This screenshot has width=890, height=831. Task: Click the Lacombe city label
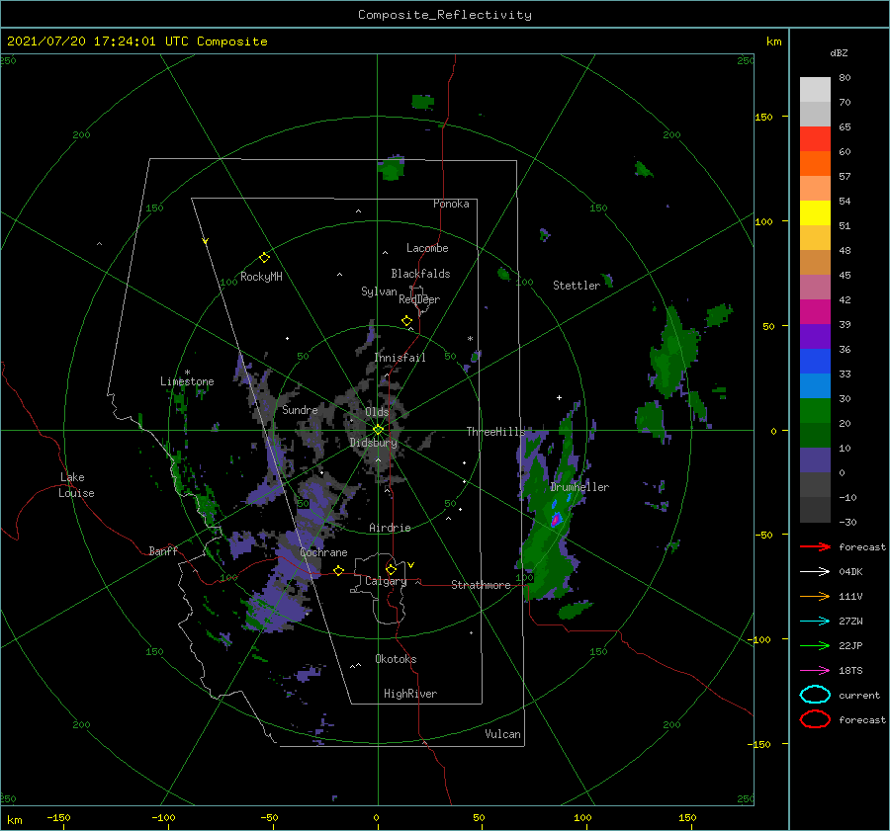click(x=427, y=248)
